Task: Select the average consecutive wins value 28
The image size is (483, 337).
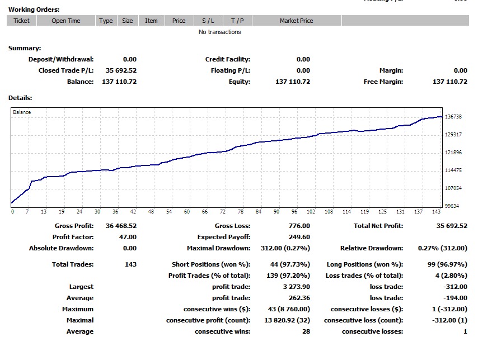Action: coord(306,331)
